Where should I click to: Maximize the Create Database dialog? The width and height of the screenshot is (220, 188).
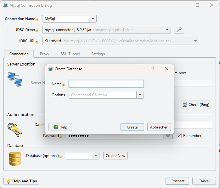coord(152,69)
